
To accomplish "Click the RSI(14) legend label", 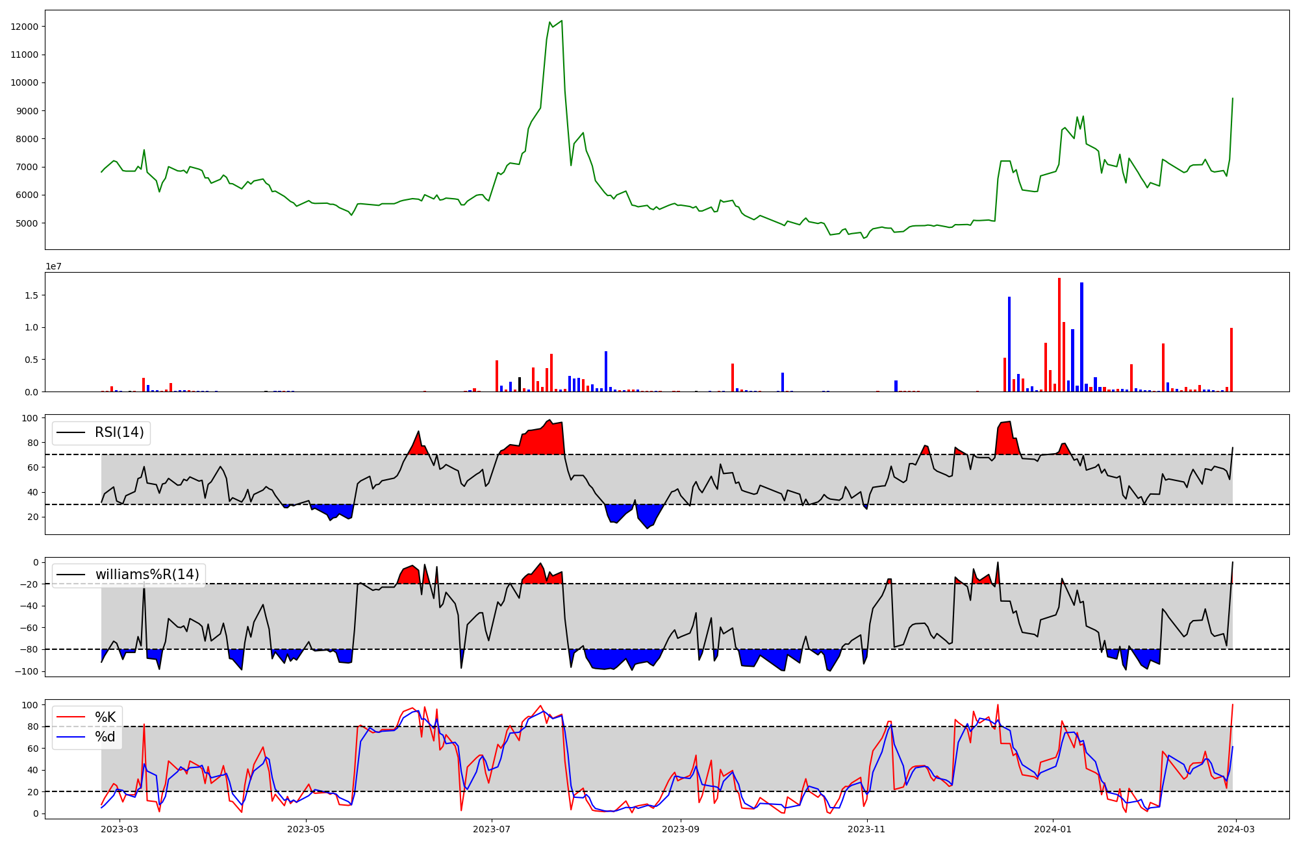I will [x=119, y=432].
